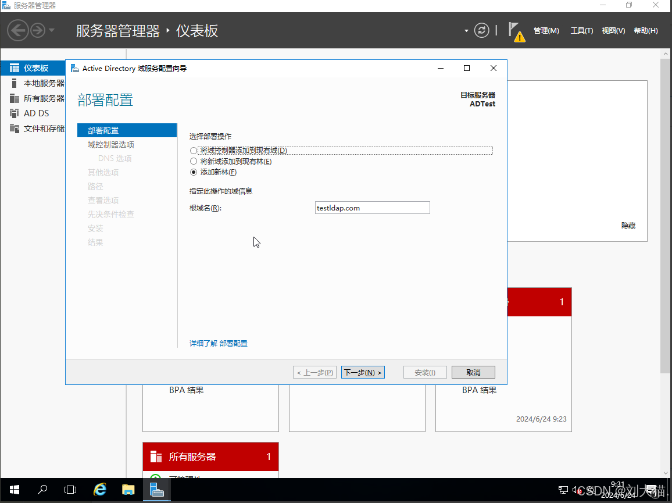Select AD DS in the sidebar
Viewport: 672px width, 503px height.
point(33,113)
